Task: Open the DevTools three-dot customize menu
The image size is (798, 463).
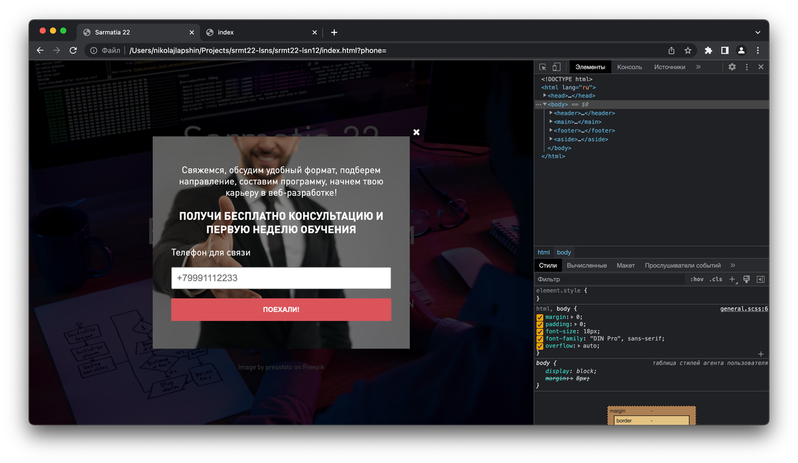Action: click(747, 67)
